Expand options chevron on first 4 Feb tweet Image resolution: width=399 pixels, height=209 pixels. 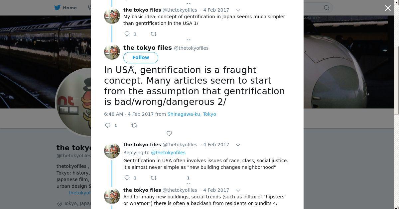point(238,10)
